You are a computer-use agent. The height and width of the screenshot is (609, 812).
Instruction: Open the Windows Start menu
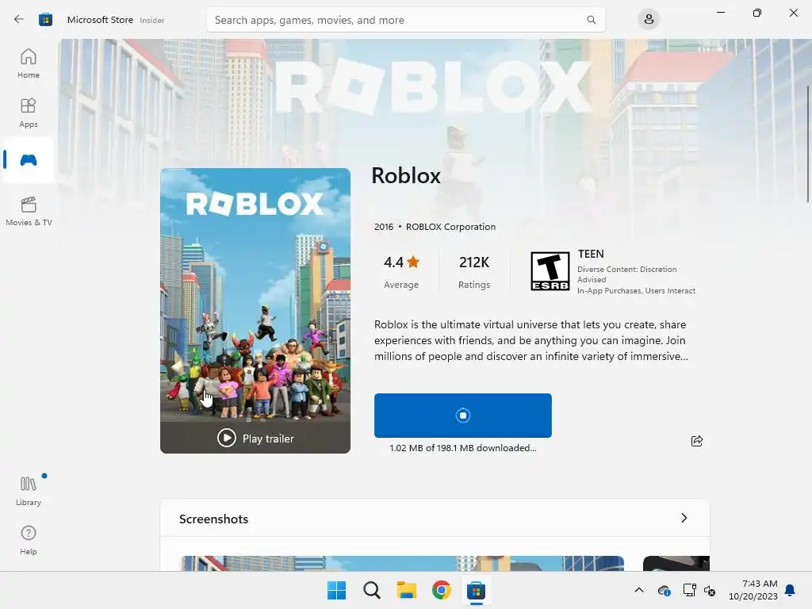336,590
